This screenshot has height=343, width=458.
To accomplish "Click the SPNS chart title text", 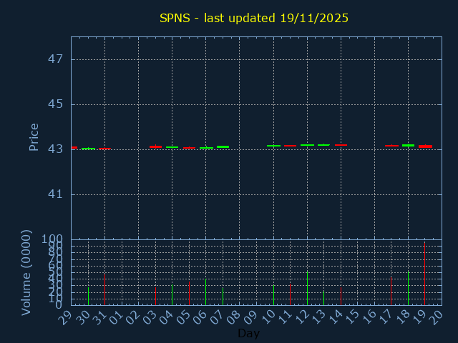I will (x=254, y=18).
